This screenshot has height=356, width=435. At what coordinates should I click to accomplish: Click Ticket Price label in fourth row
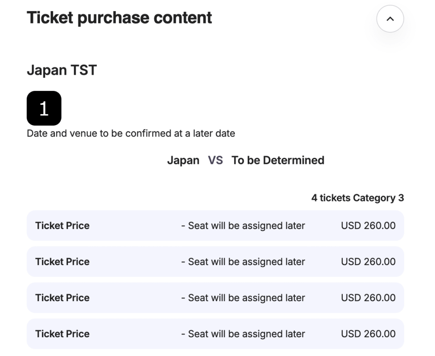pos(62,334)
